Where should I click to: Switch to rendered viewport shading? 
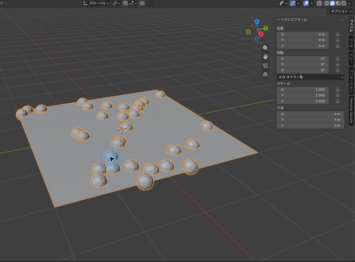pyautogui.click(x=344, y=3)
